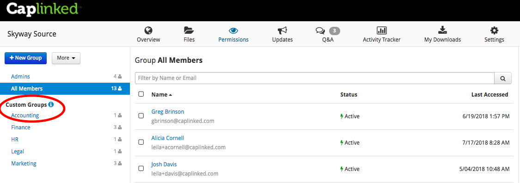Open the Q&A speech bubbles icon
This screenshot has height=183, width=520.
pyautogui.click(x=320, y=31)
